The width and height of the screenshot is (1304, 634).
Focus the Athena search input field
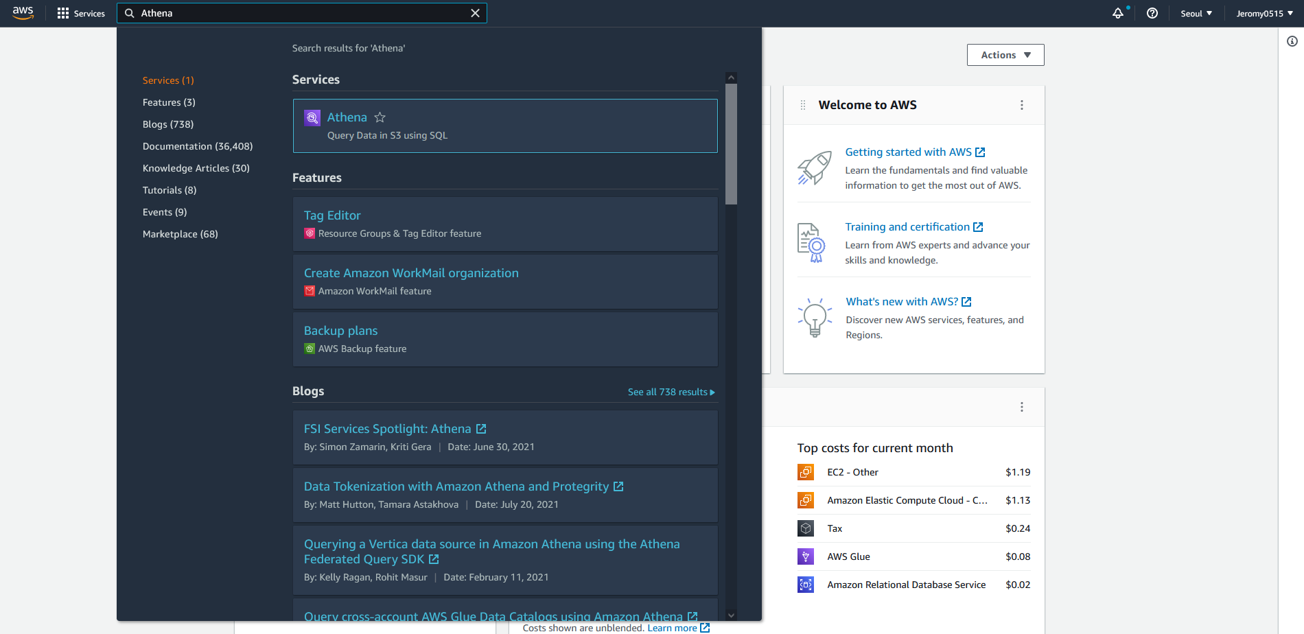coord(302,13)
